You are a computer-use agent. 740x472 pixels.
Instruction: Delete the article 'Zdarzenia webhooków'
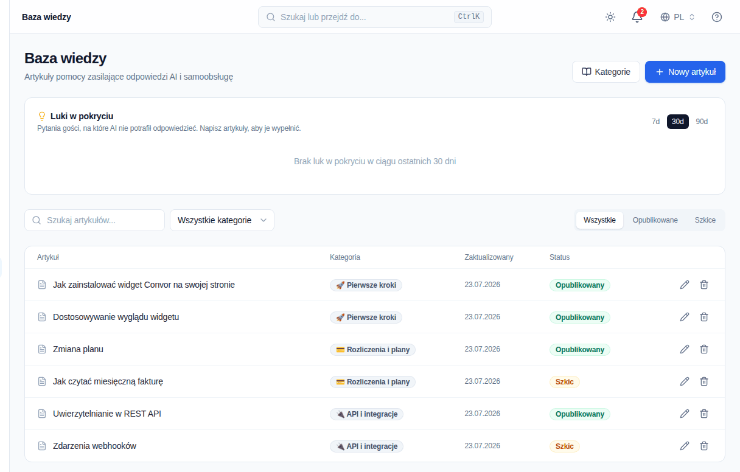tap(704, 446)
